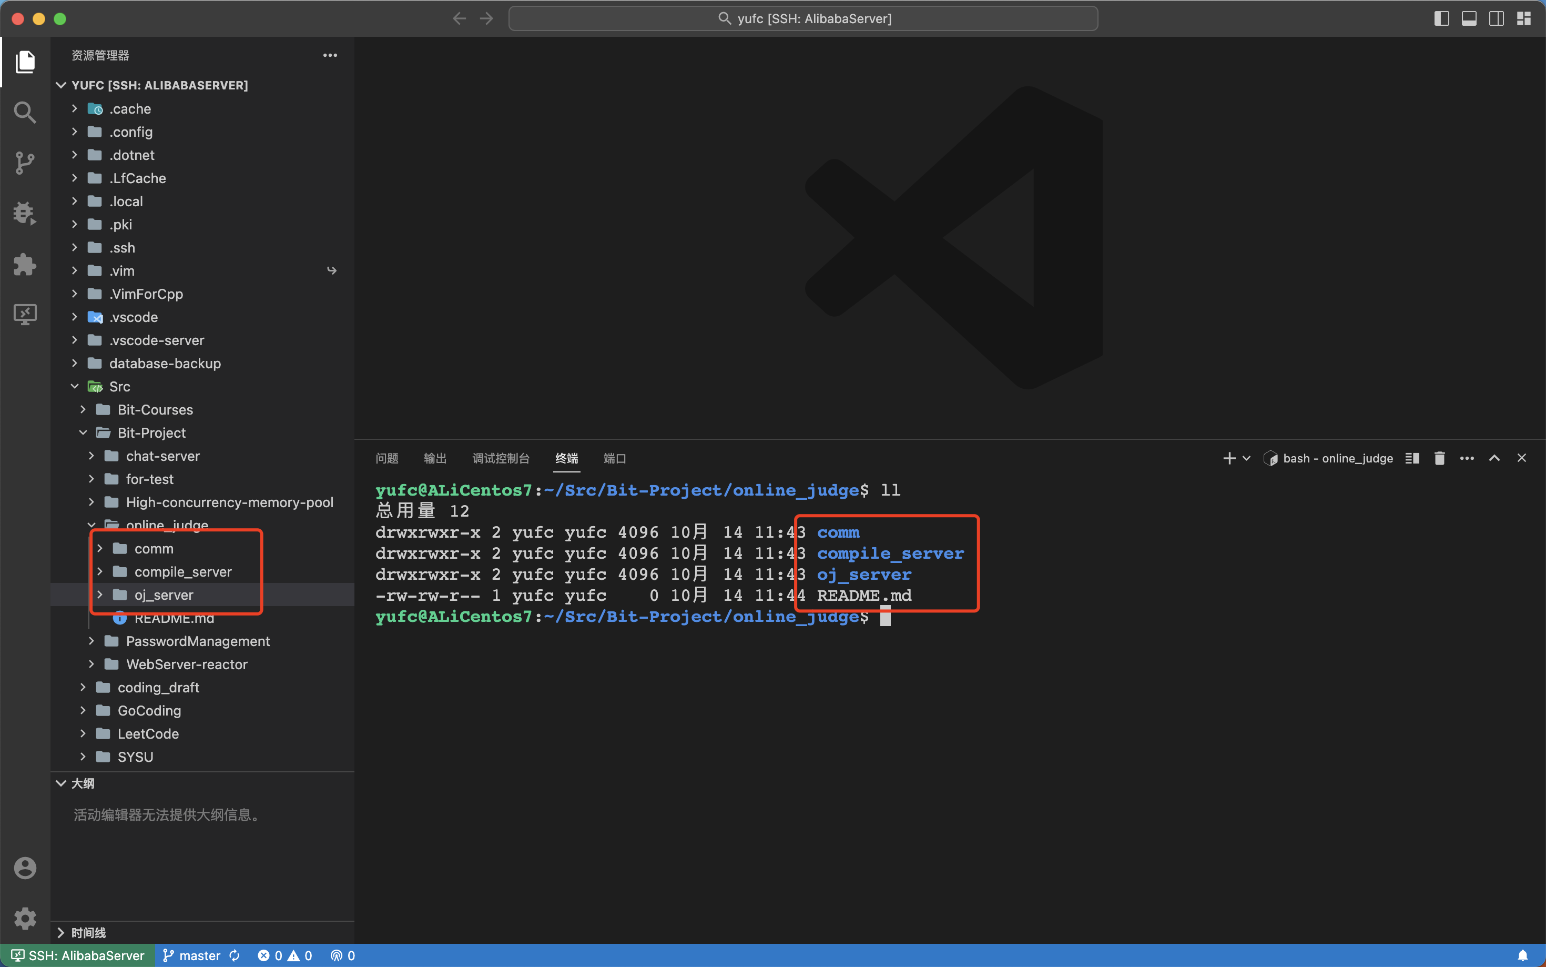Synchronize changes via status bar icon
1546x967 pixels.
pyautogui.click(x=235, y=955)
